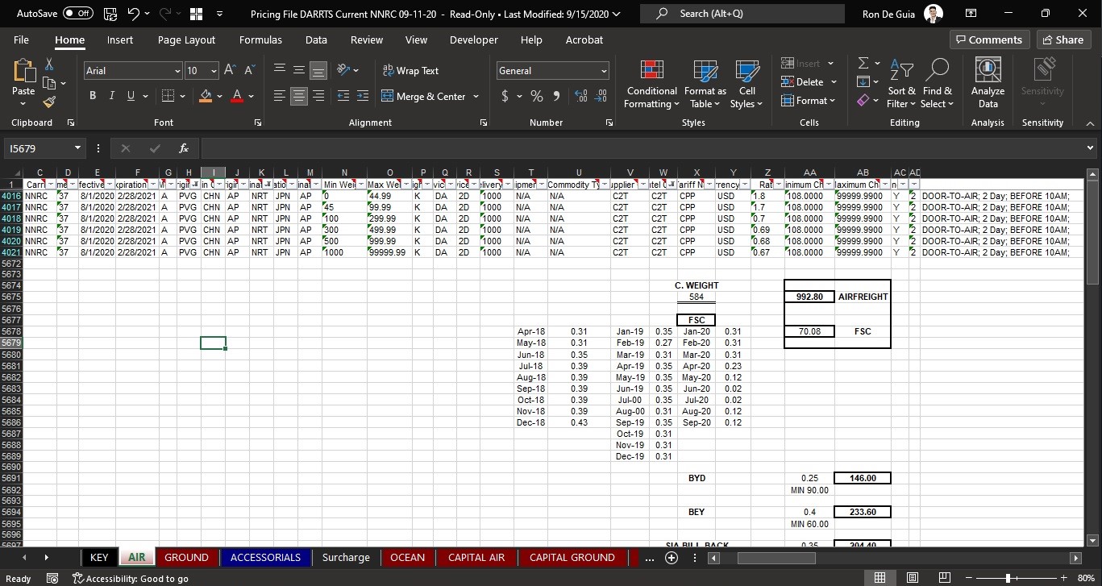Click the Increase Font Size icon
This screenshot has width=1102, height=586.
point(229,71)
